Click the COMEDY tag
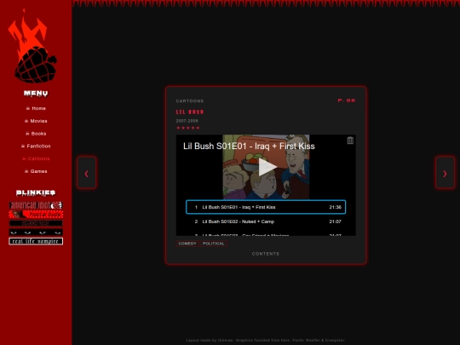This screenshot has width=460, height=345. click(187, 244)
